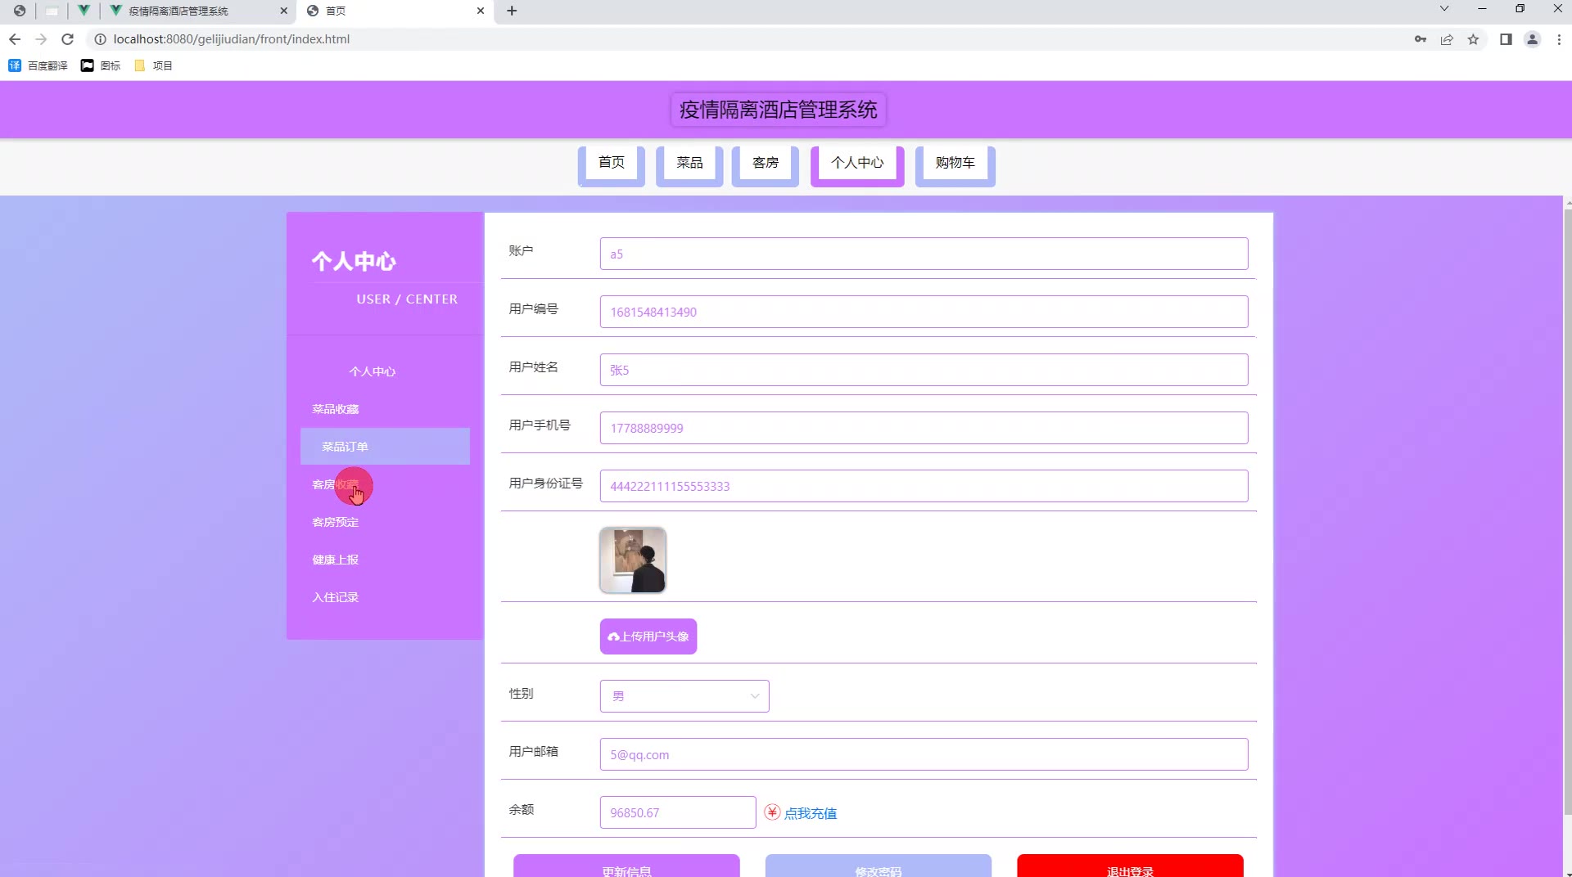
Task: Open 客房收藏 in the sidebar
Action: coord(336,484)
